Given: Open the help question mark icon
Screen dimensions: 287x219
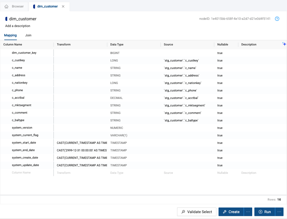Looking at the screenshot, I should pyautogui.click(x=277, y=19).
